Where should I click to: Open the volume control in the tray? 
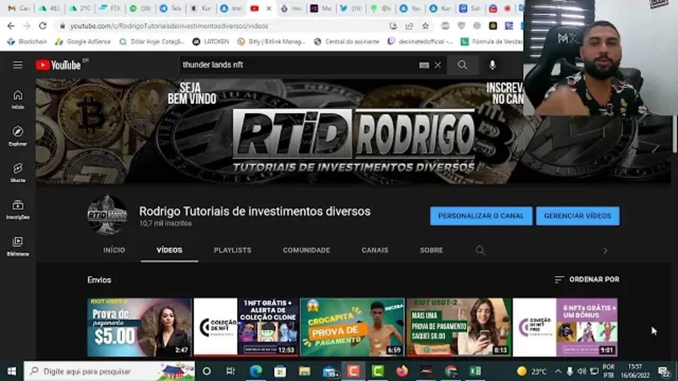click(x=582, y=371)
